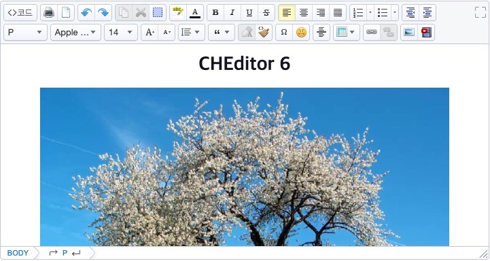
Task: Open the paragraph format P dropdown
Action: pyautogui.click(x=25, y=32)
